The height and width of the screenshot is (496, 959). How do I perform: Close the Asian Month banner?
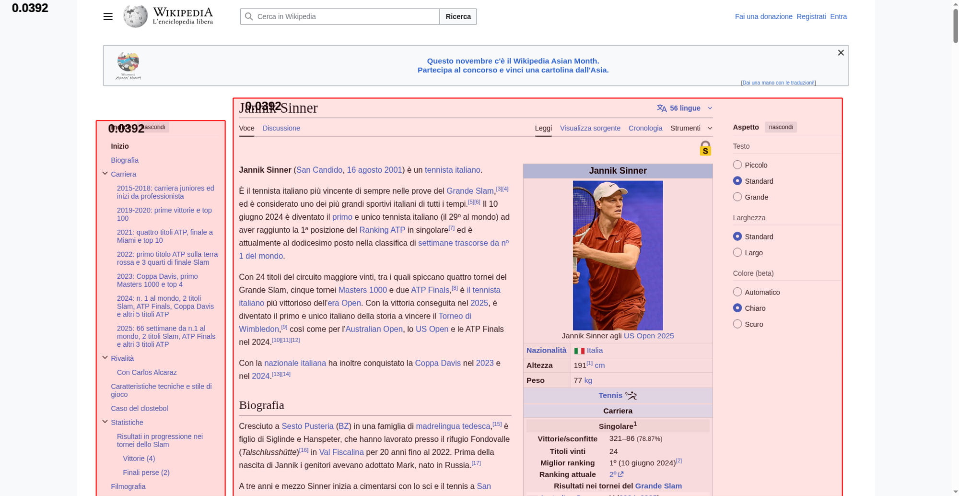tap(841, 53)
